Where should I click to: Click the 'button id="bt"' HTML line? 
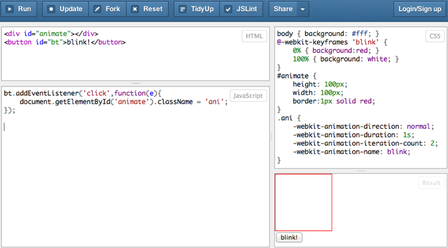(65, 42)
